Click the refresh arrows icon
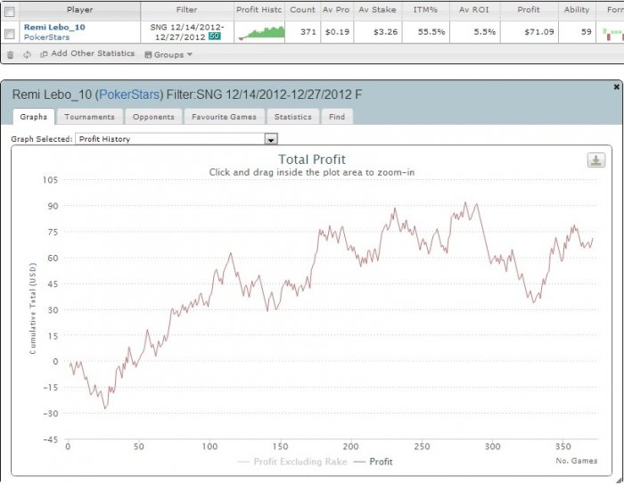 point(27,54)
